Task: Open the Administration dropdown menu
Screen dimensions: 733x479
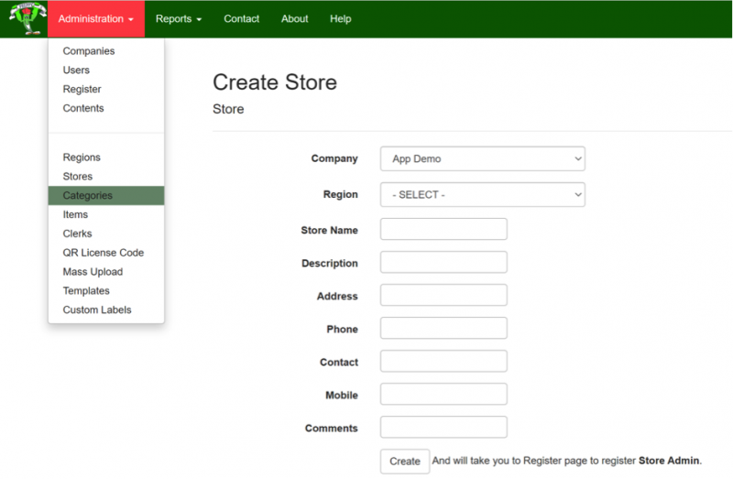Action: [x=95, y=19]
